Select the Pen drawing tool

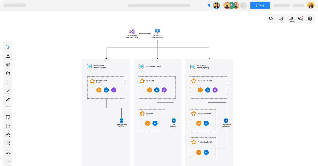click(8, 100)
